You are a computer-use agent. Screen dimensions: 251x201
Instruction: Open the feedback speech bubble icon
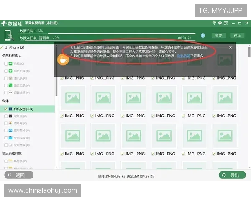coord(220,23)
